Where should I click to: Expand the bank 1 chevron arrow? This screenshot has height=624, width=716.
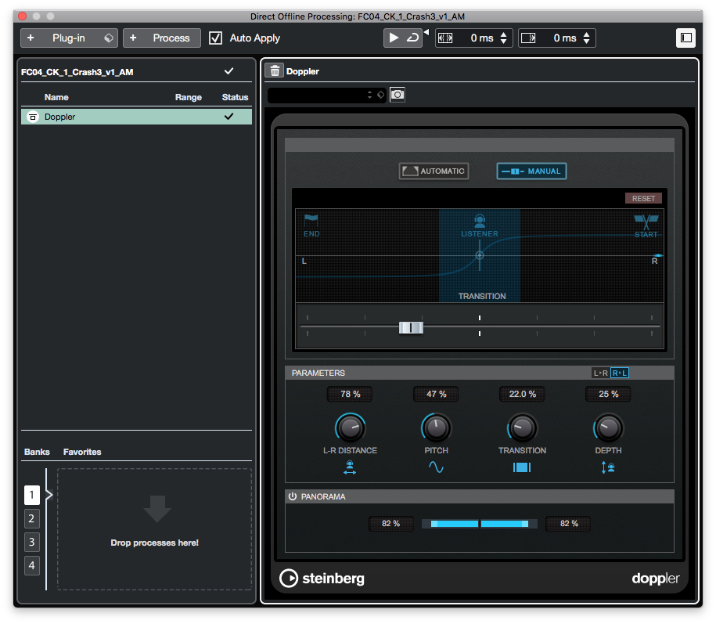(x=49, y=494)
